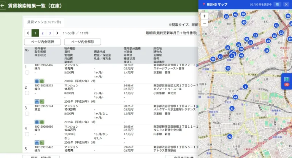
Task: Select map marker 32
Action: 228,48
